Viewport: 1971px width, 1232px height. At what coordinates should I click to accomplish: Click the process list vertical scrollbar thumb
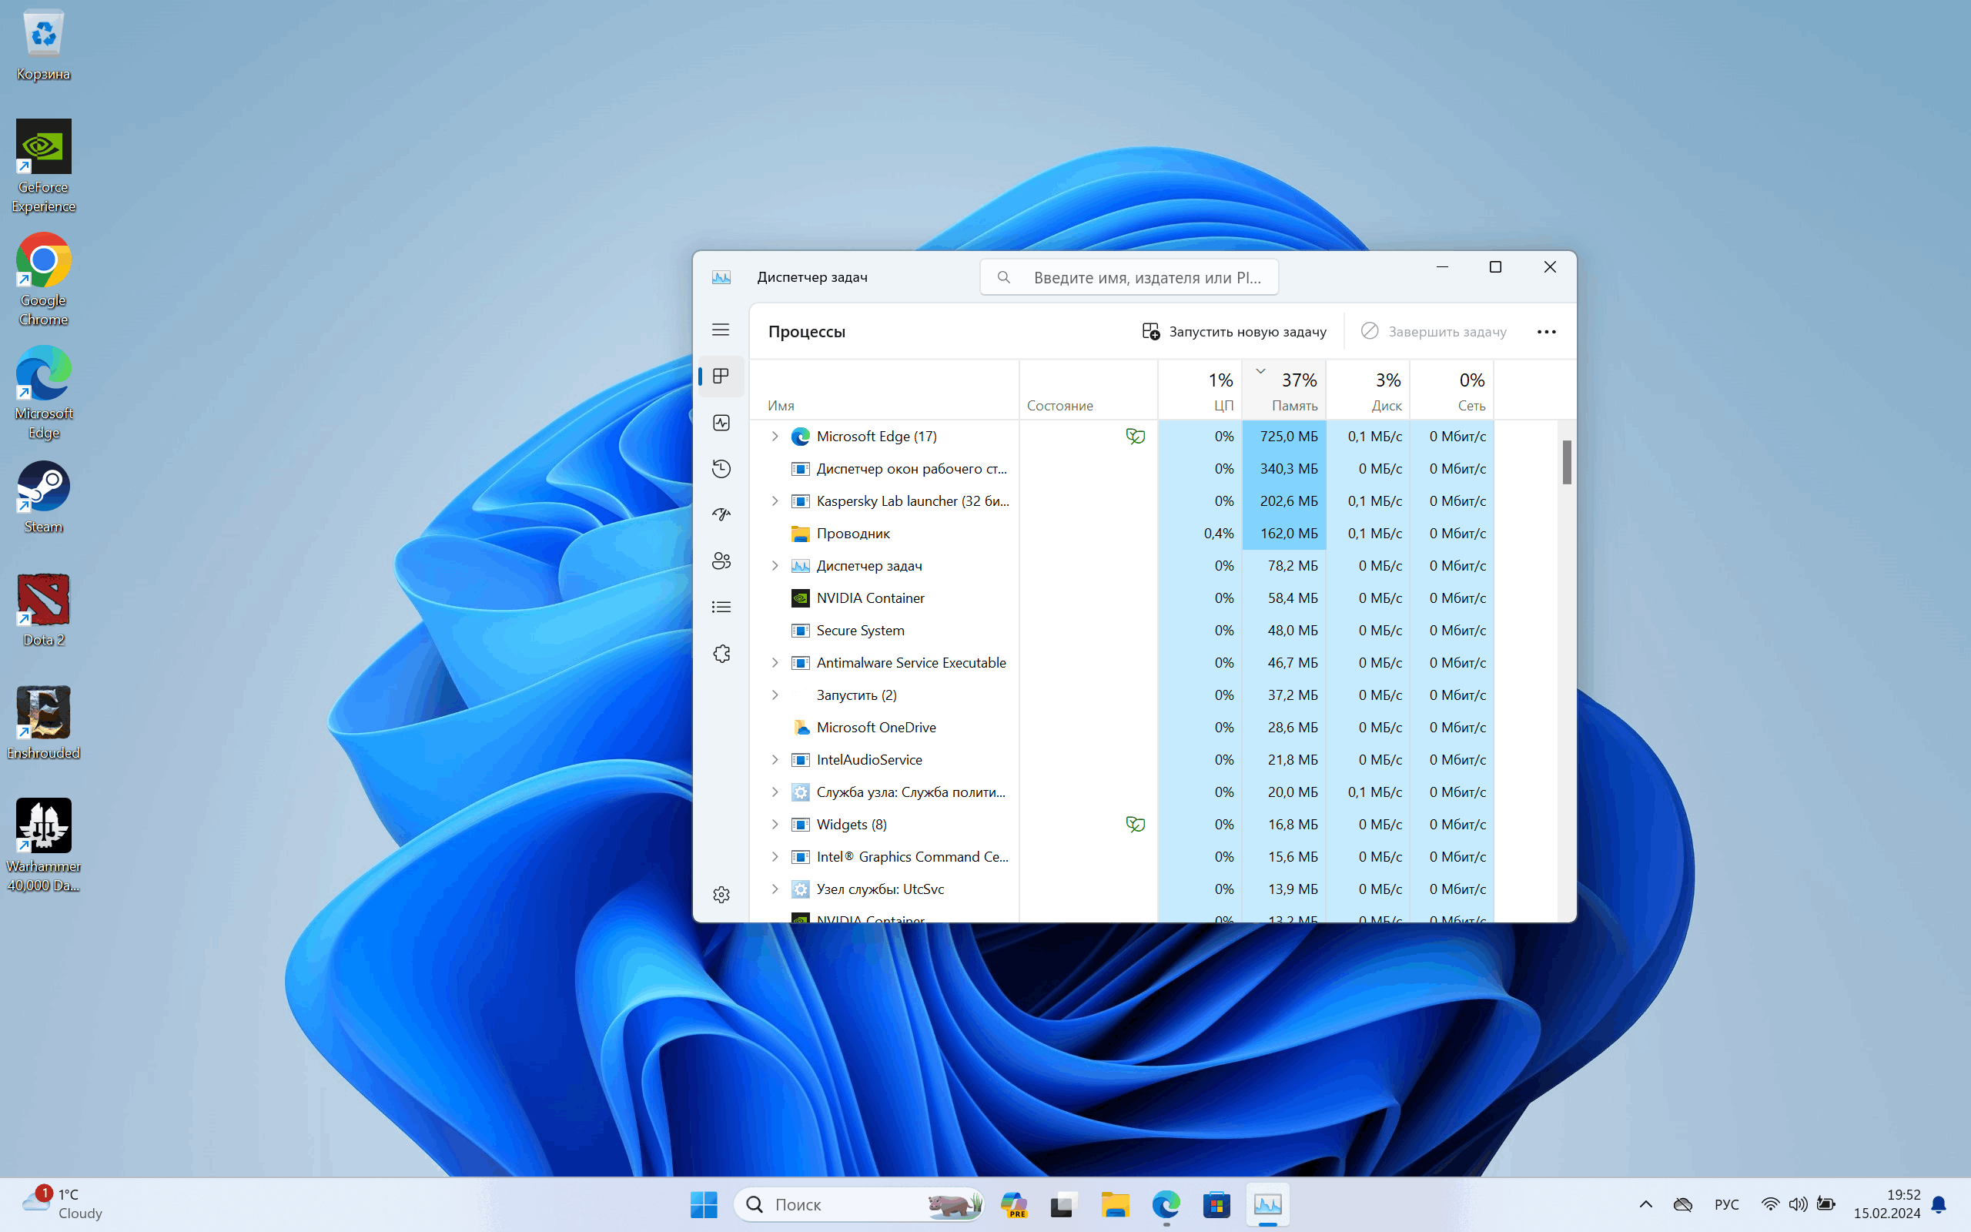tap(1566, 462)
